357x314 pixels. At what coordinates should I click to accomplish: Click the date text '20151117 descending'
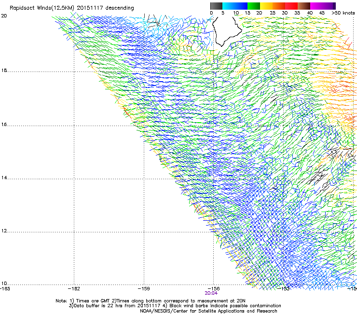(105, 8)
